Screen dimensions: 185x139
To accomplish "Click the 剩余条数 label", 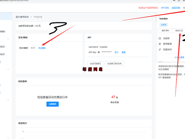I will [x=115, y=102].
